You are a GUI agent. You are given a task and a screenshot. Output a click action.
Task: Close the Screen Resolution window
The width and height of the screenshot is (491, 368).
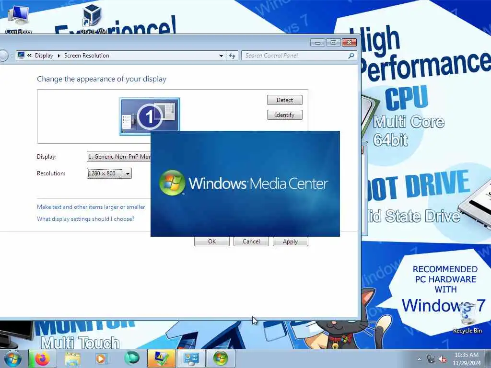(349, 42)
